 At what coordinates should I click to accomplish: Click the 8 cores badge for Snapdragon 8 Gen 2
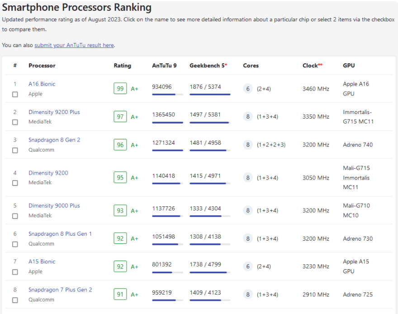(248, 145)
